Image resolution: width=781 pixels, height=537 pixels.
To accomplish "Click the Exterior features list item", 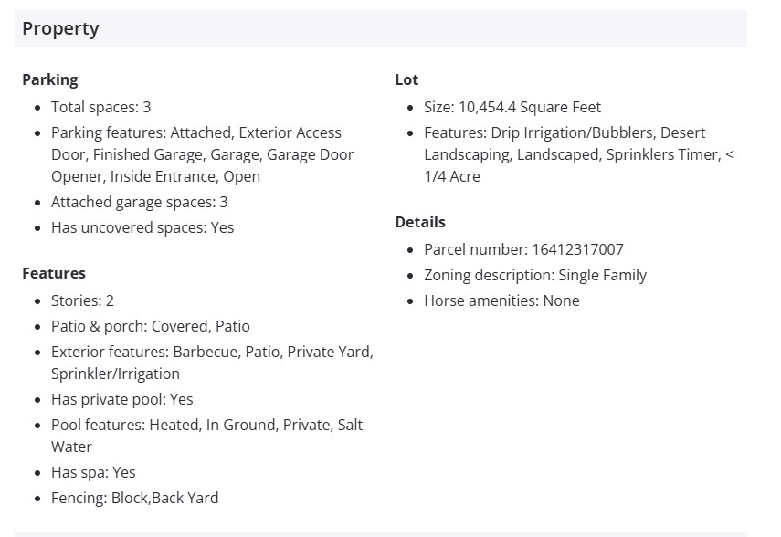I will click(212, 363).
